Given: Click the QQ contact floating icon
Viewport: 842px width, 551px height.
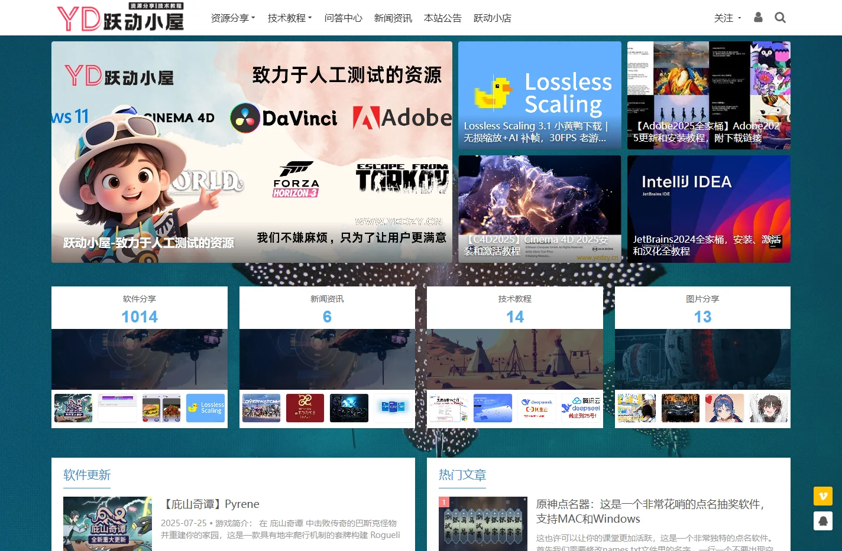Looking at the screenshot, I should coord(823,521).
